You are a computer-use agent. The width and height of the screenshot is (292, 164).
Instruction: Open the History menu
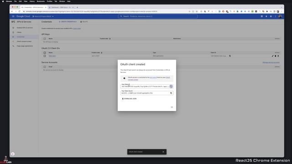tap(32, 1)
